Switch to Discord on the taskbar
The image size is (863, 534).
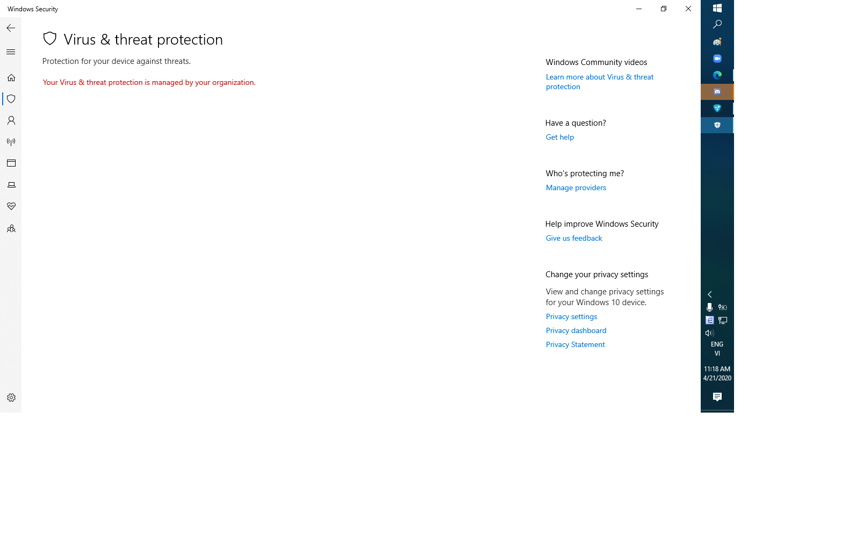click(717, 92)
